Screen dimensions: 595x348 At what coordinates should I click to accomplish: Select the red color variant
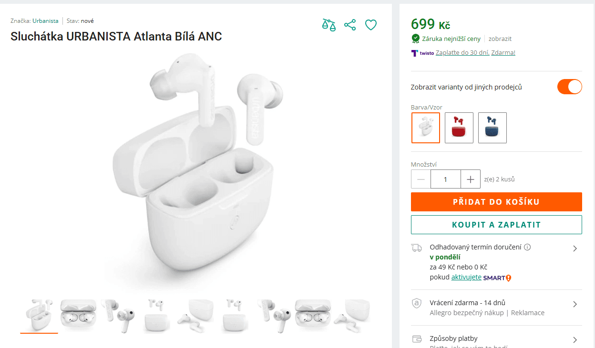point(459,128)
